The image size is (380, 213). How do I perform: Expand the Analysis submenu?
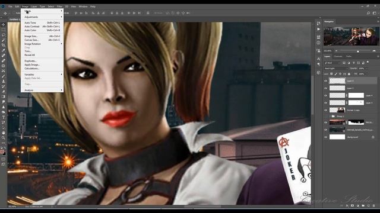click(42, 91)
